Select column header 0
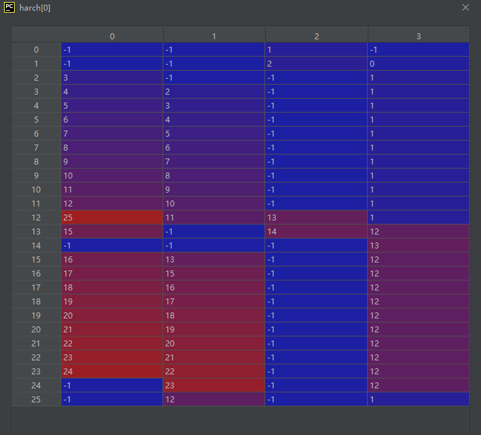 point(112,36)
